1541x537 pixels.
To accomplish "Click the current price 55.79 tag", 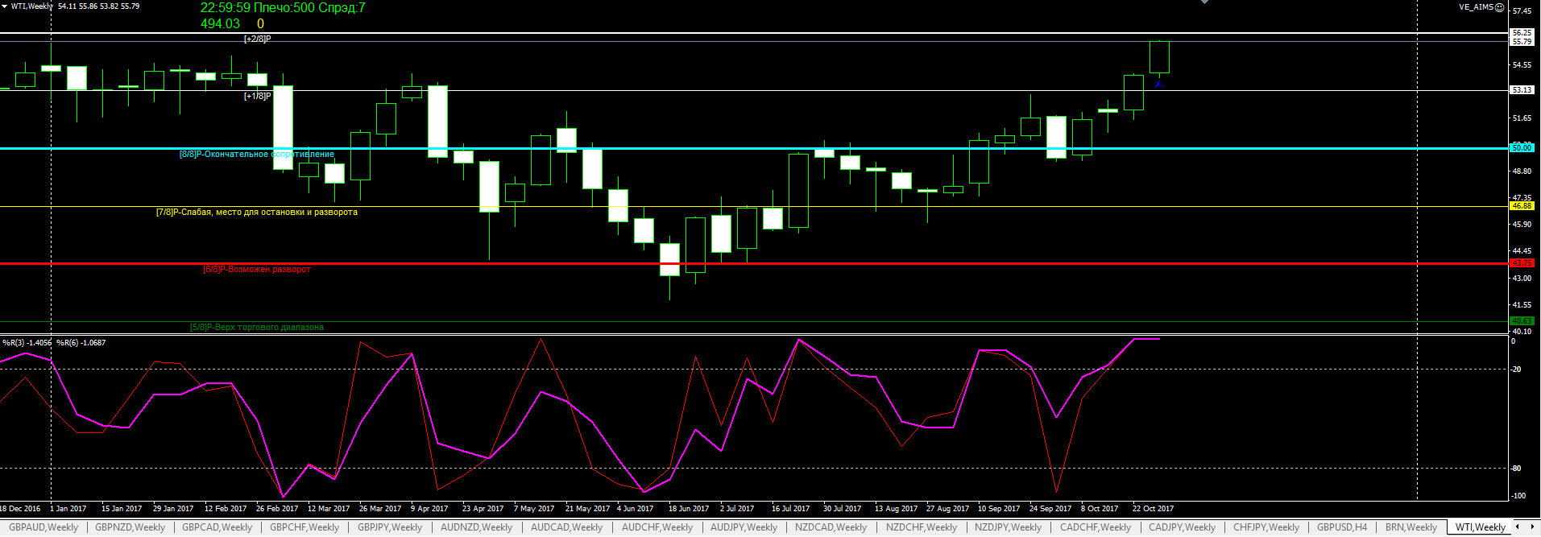I will point(1522,41).
